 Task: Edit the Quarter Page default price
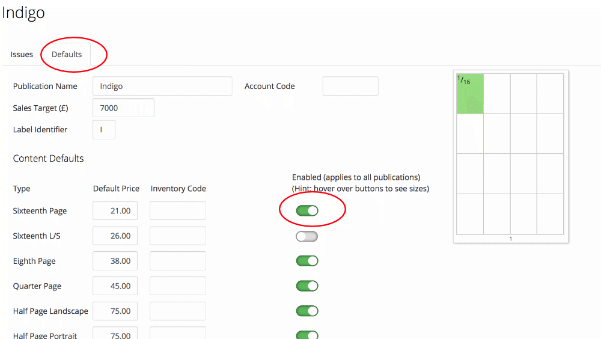[x=115, y=286]
